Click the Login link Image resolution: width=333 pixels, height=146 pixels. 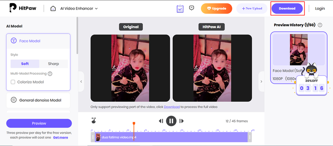click(x=320, y=9)
